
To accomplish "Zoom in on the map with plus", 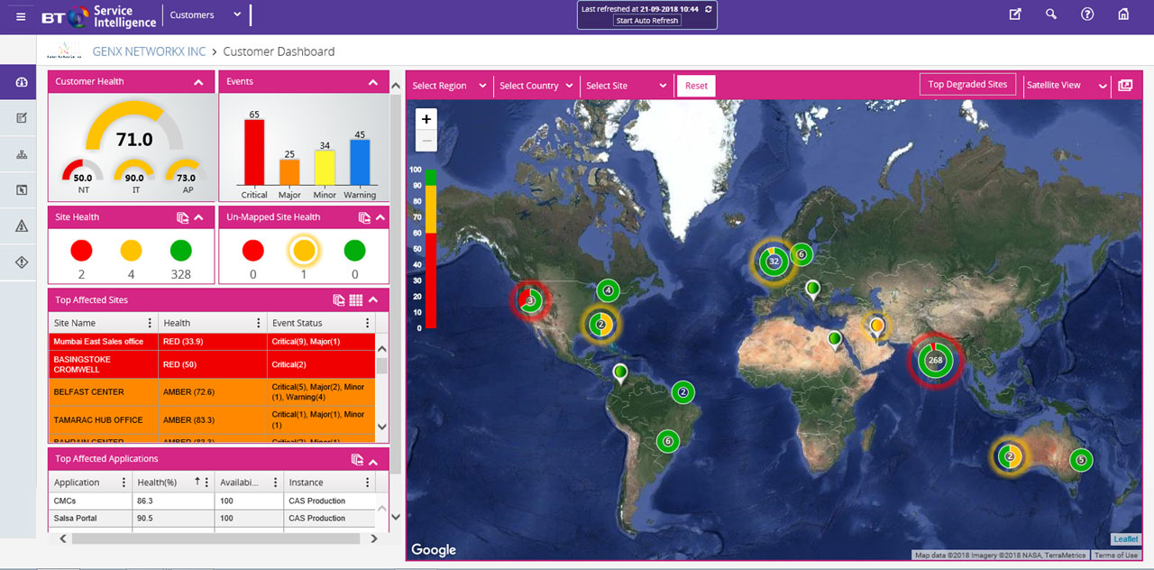I will click(426, 119).
